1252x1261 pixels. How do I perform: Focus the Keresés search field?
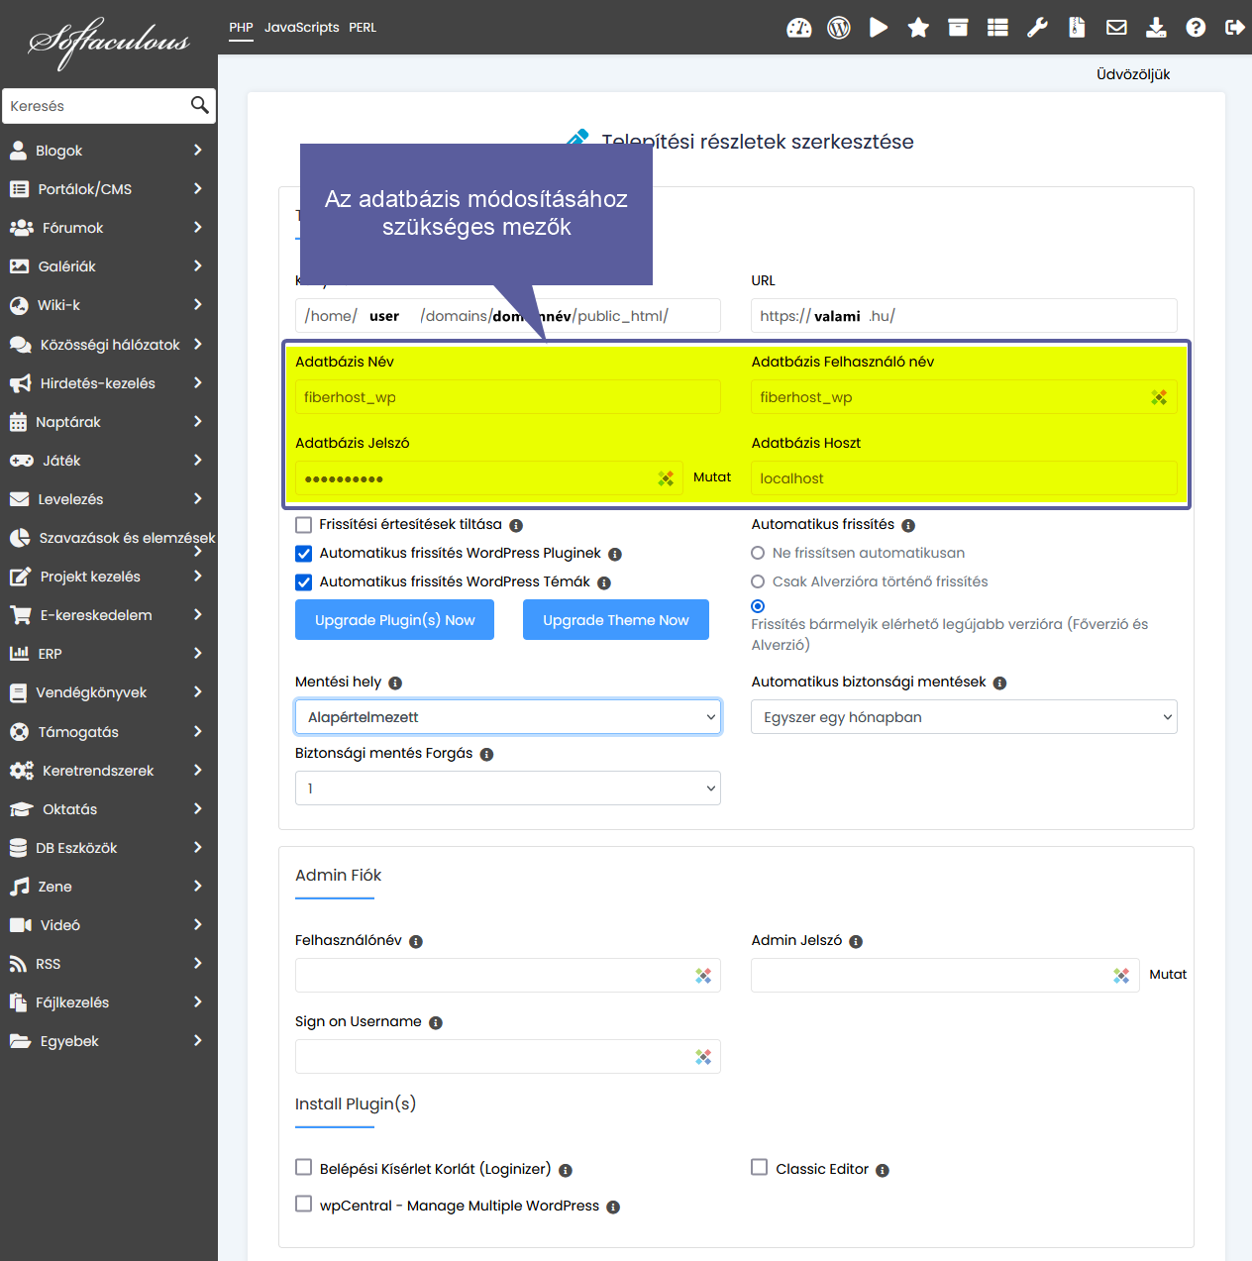pos(97,106)
